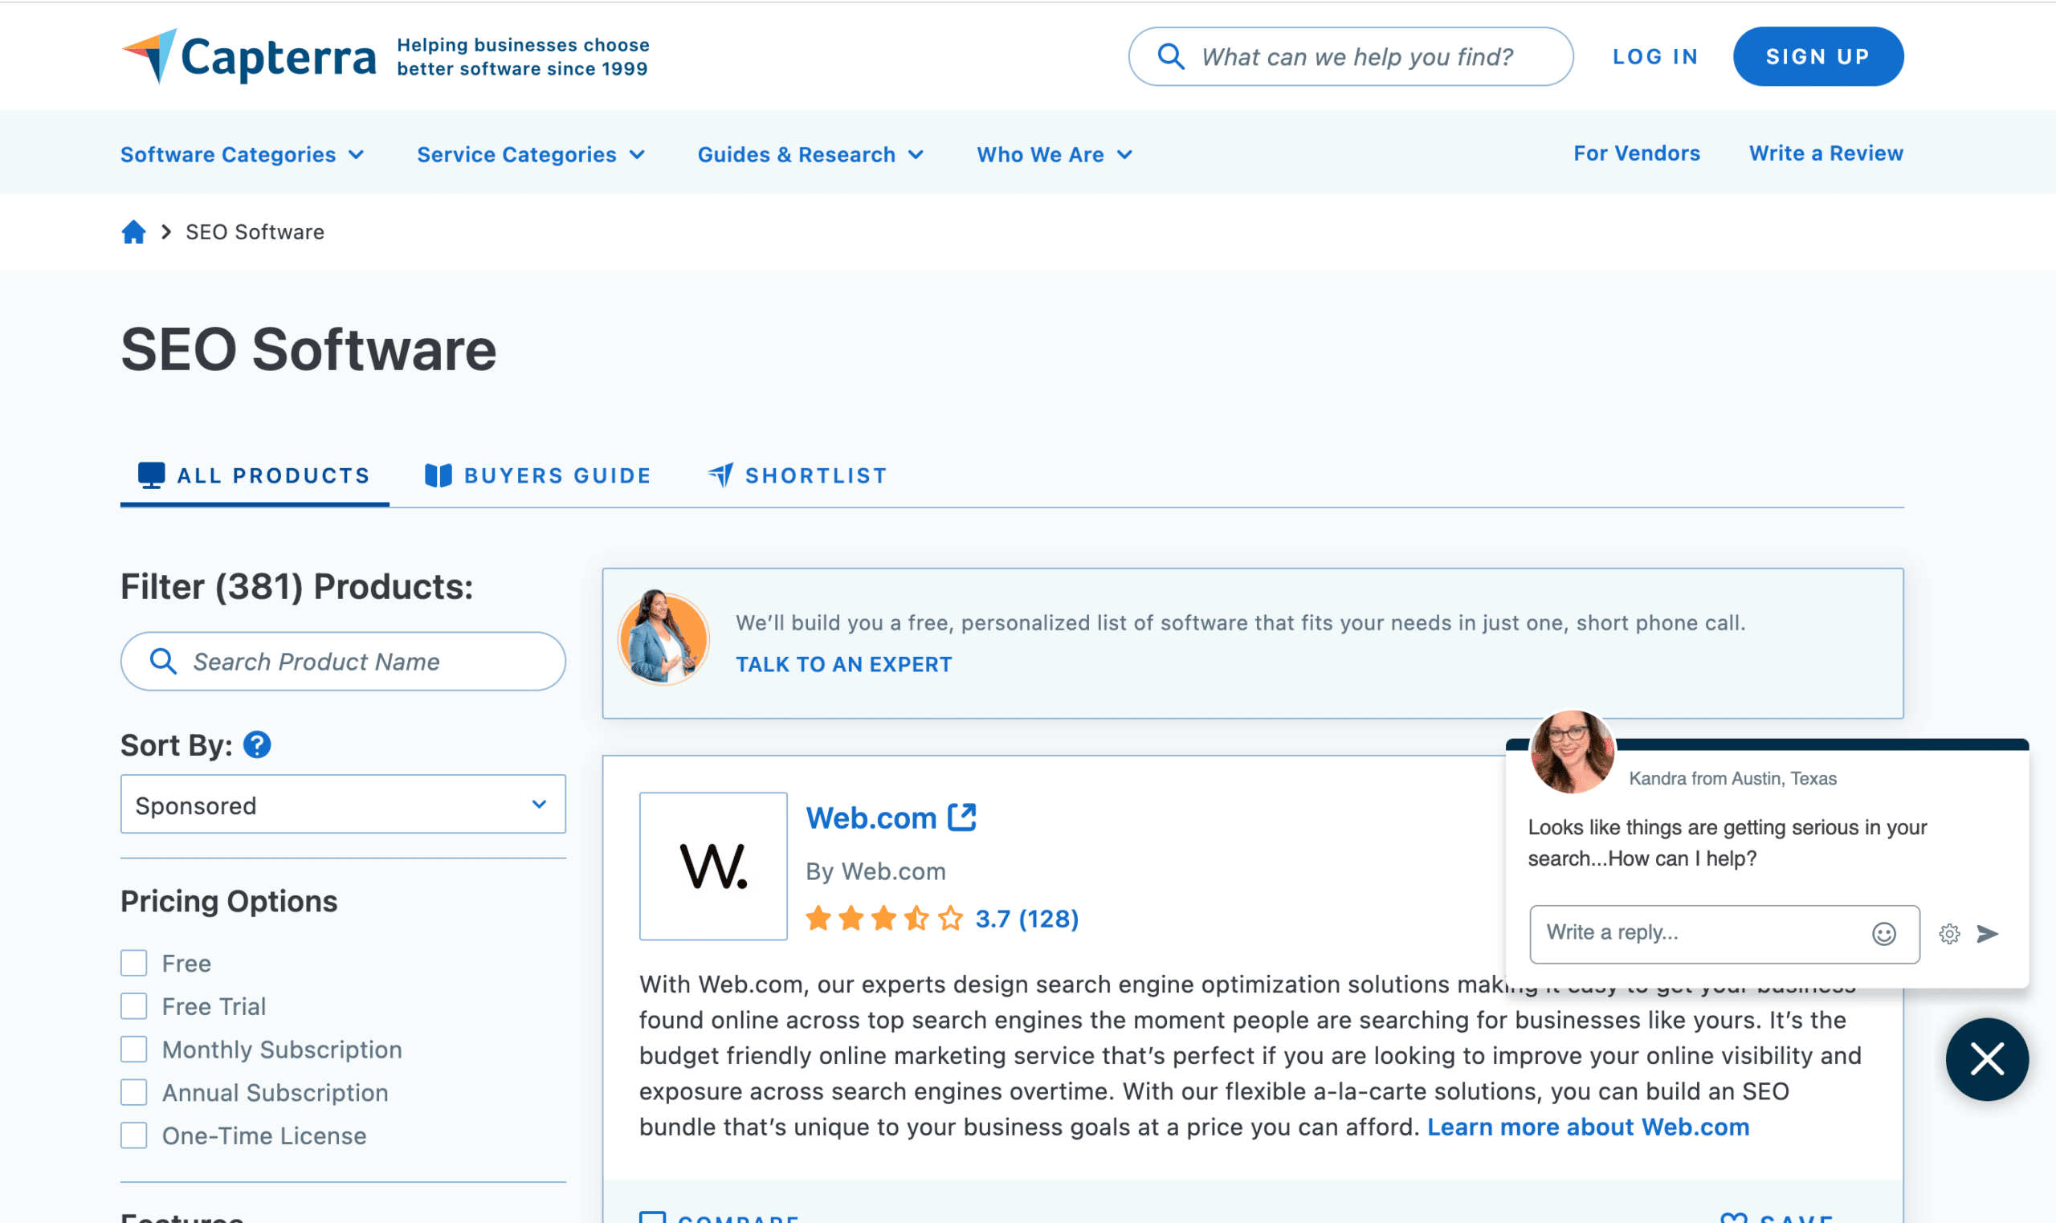Viewport: 2056px width, 1223px height.
Task: Click the Web.com logo thumbnail
Action: click(714, 866)
